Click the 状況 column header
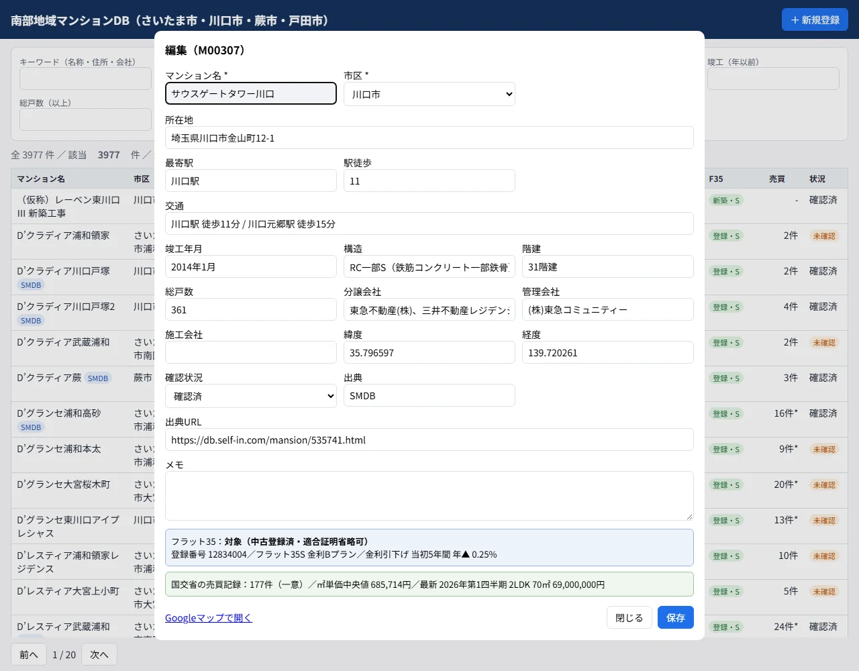Viewport: 859px width, 671px height. [817, 179]
